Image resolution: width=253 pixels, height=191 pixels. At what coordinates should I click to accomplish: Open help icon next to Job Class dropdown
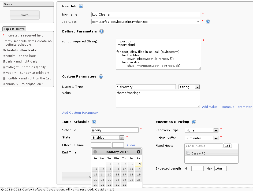[x=208, y=22]
